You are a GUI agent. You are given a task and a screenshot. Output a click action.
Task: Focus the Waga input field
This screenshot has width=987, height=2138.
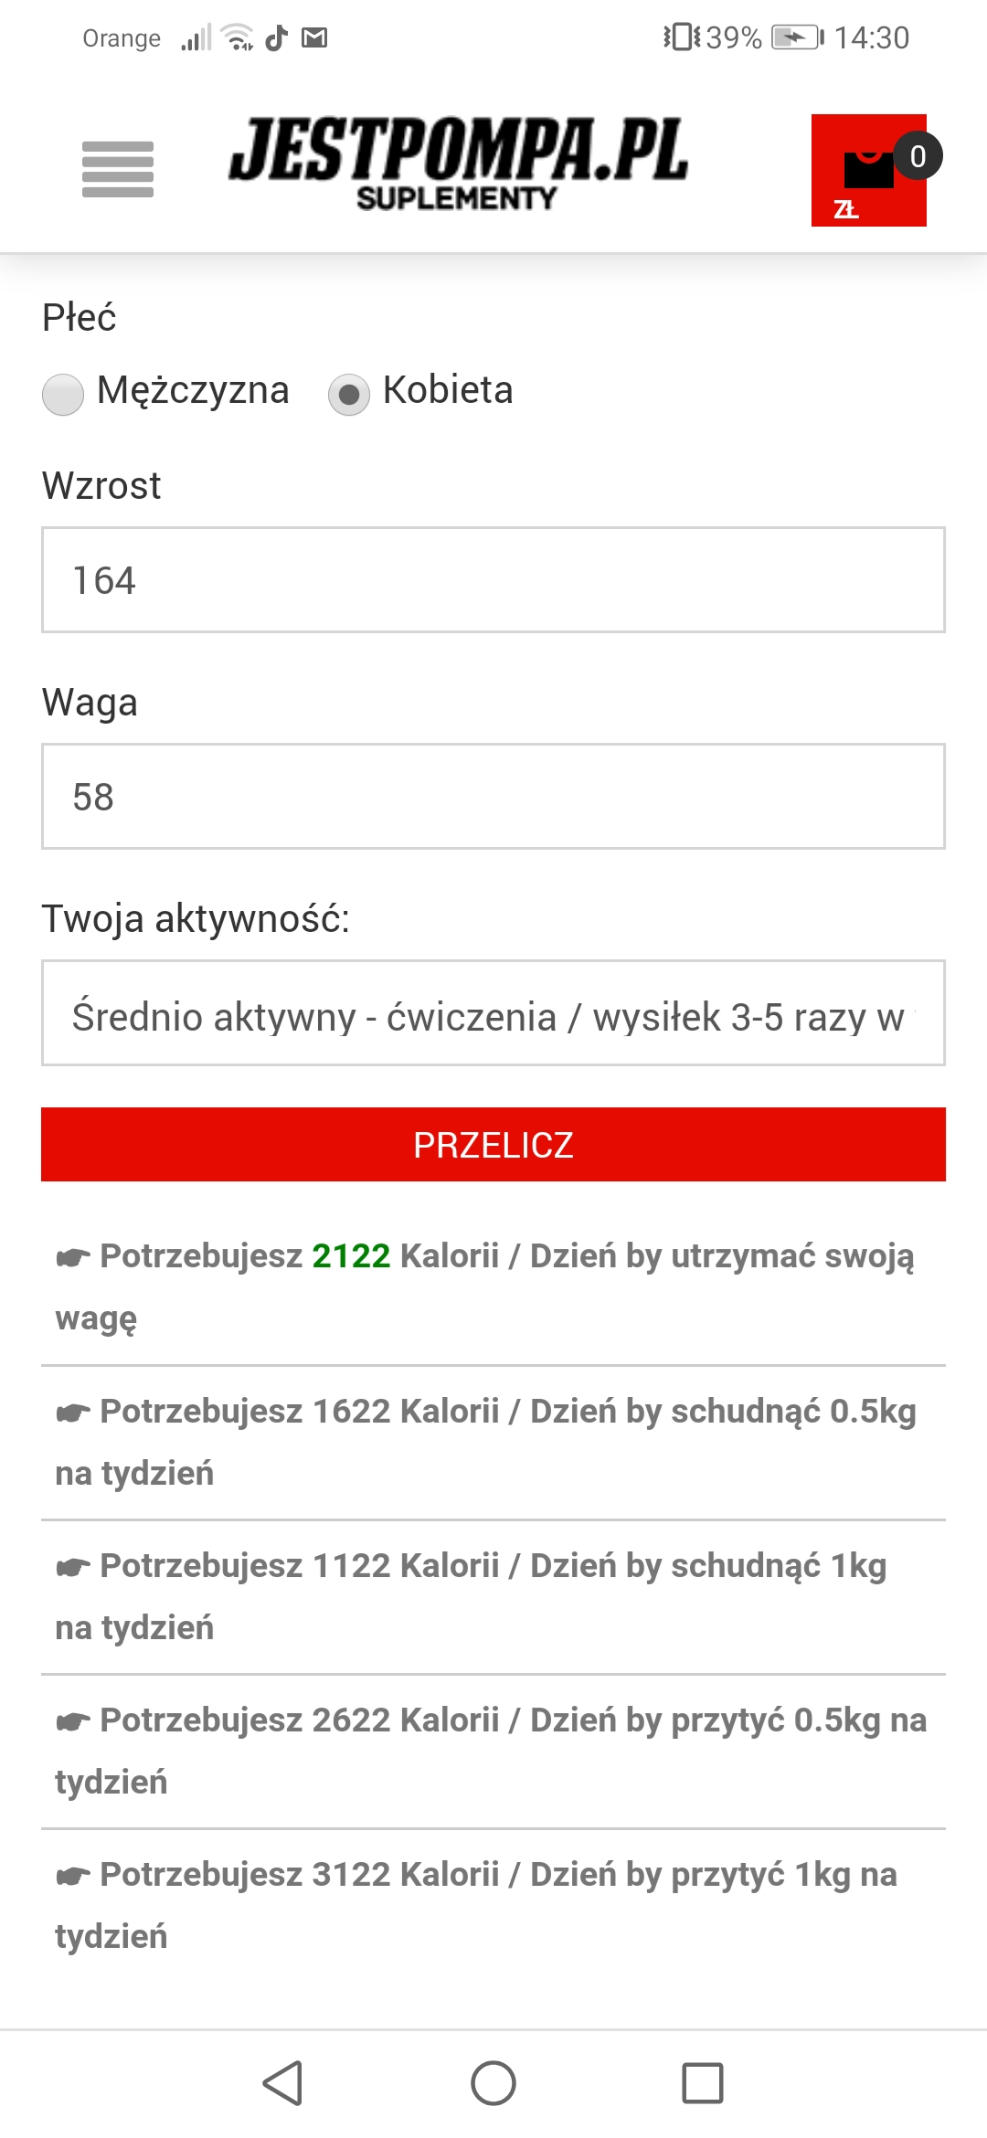coord(493,797)
